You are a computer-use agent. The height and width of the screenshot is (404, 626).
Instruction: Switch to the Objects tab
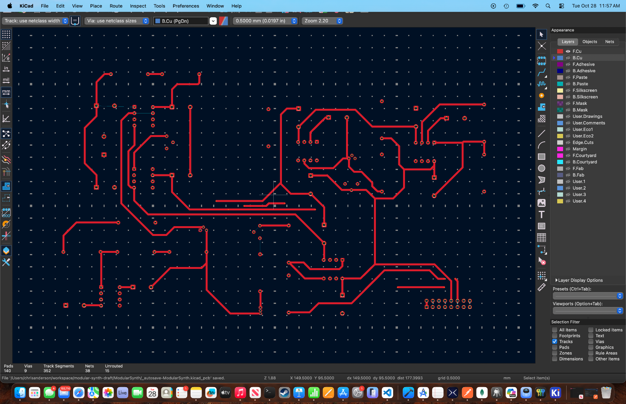(x=589, y=42)
